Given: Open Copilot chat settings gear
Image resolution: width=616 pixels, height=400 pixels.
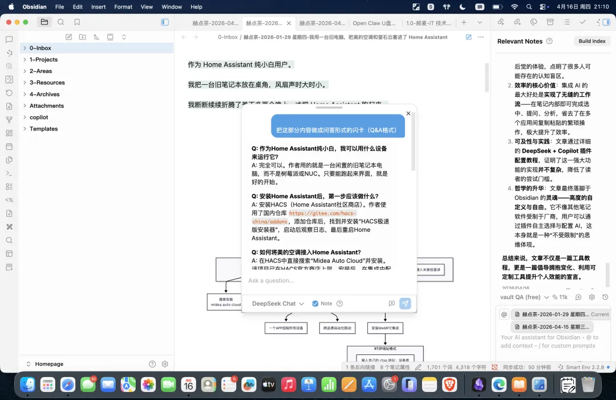Looking at the screenshot, I should (591, 297).
